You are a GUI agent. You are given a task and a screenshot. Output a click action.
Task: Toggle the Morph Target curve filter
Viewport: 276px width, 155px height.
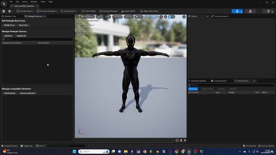pyautogui.click(x=206, y=89)
